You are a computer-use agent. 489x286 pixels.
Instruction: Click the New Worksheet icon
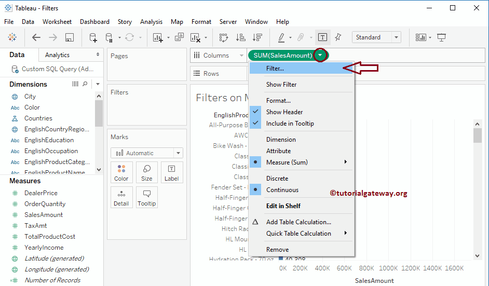pyautogui.click(x=158, y=37)
